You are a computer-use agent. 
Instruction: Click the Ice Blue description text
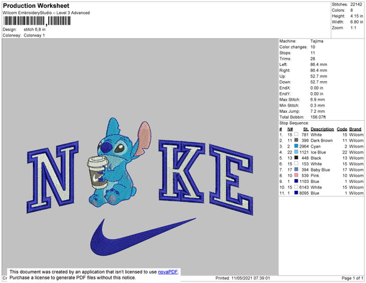coord(318,152)
